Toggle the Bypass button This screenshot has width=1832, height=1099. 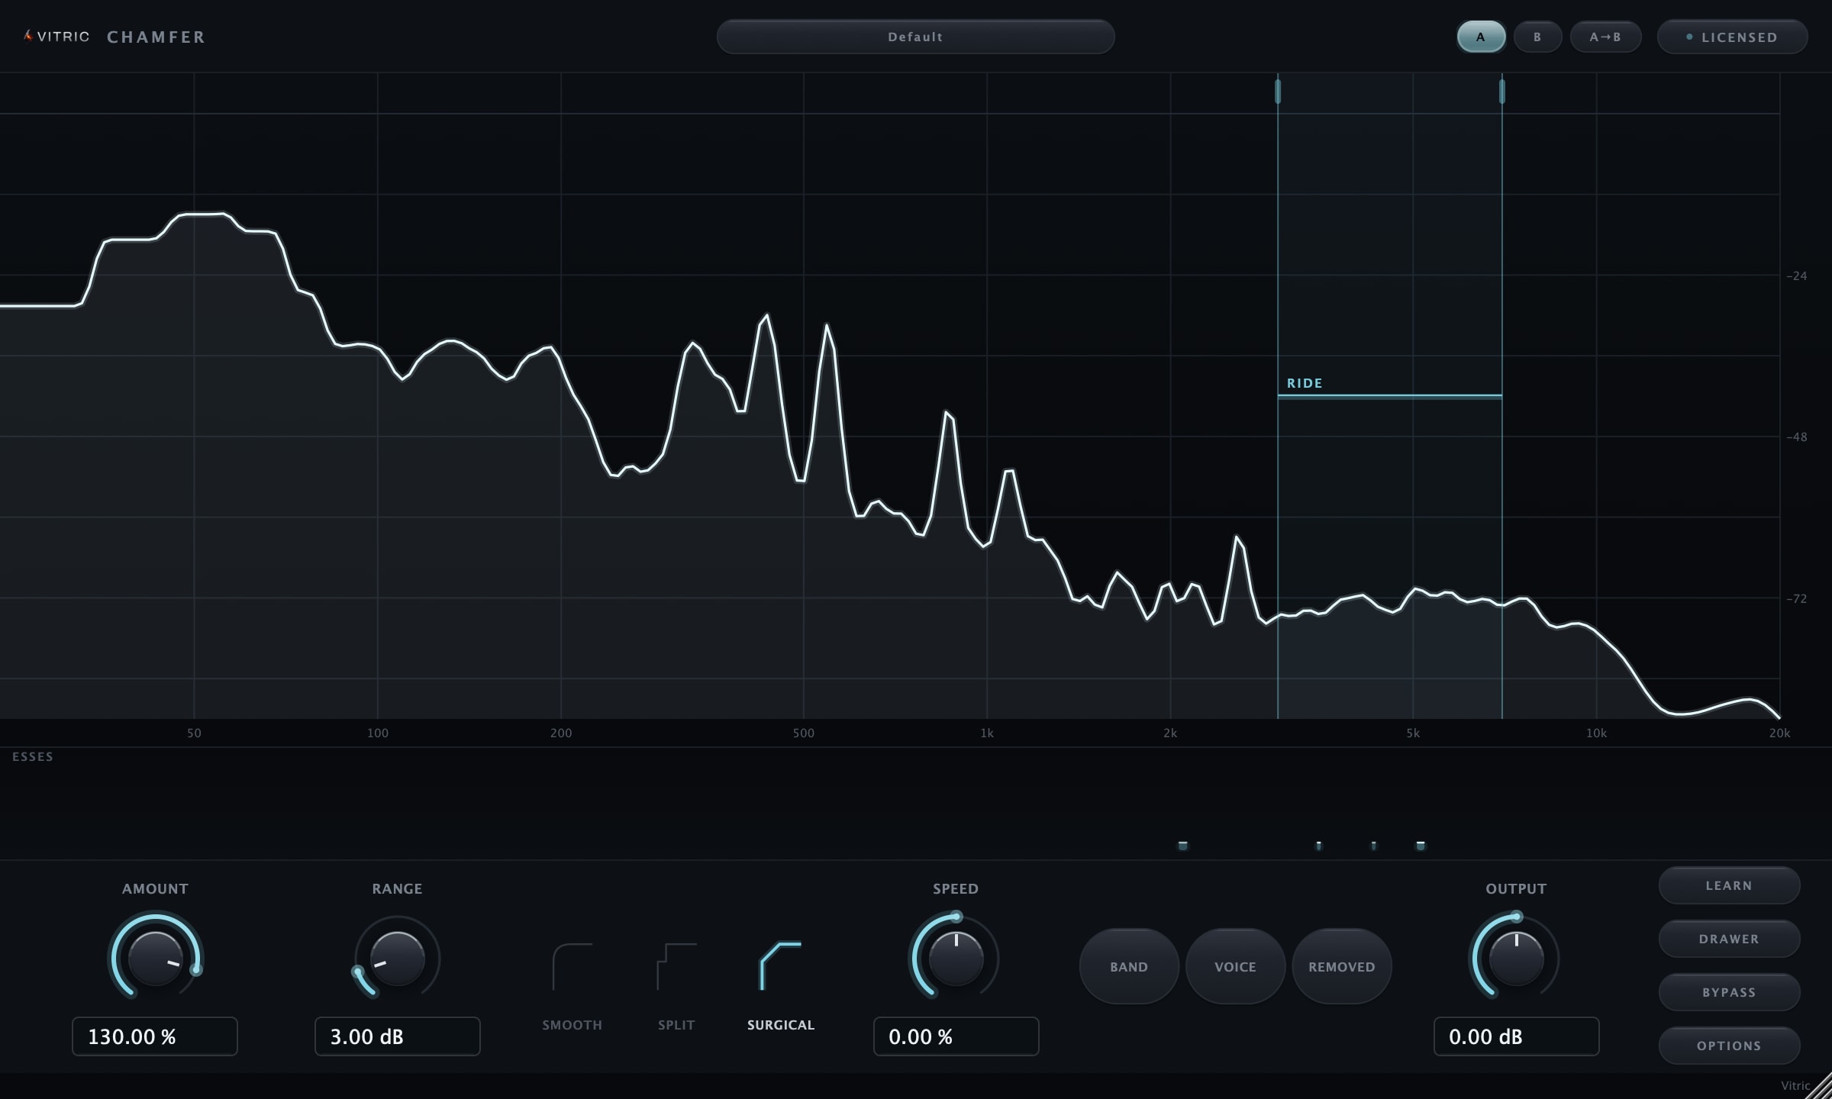coord(1729,992)
